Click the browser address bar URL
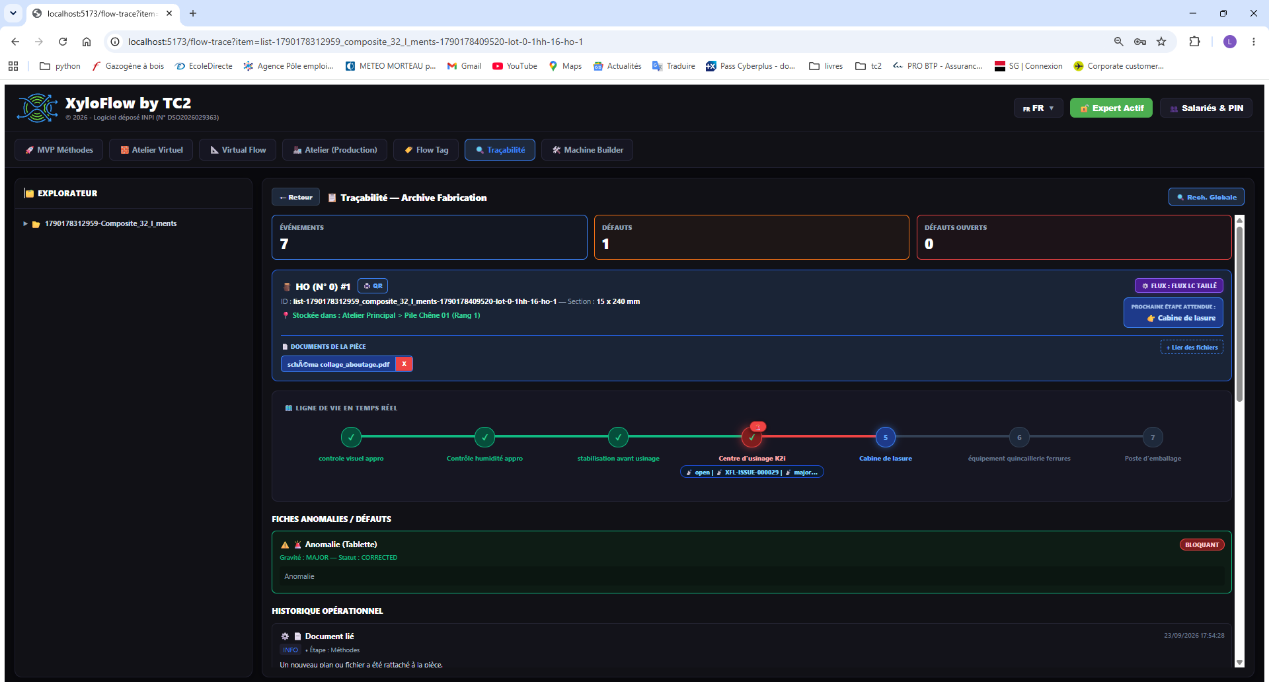Screen dimensions: 1269x682 356,42
